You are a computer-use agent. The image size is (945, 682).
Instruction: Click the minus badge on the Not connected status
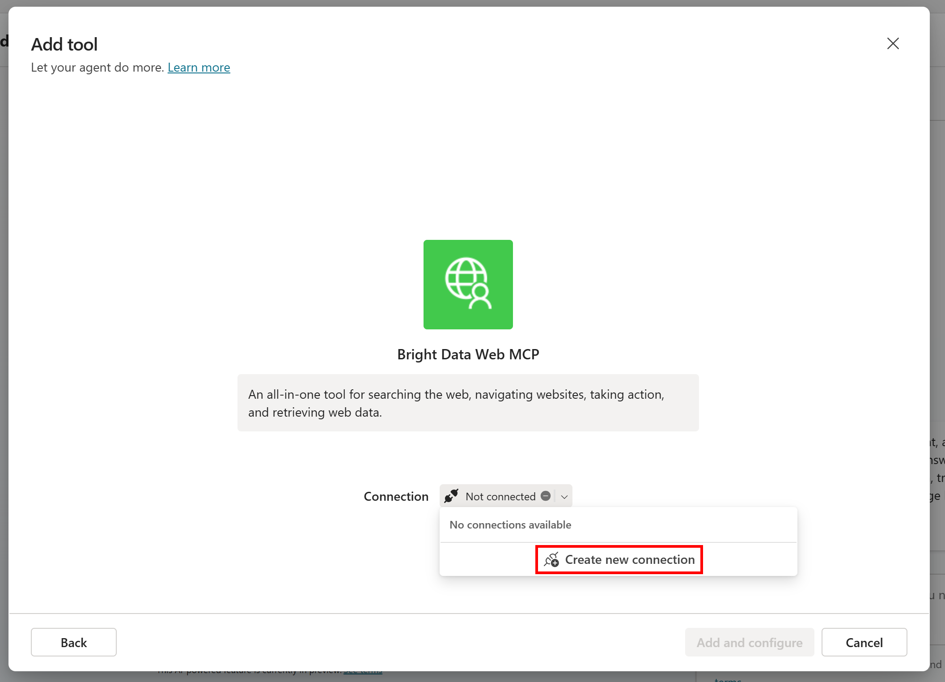(x=546, y=496)
